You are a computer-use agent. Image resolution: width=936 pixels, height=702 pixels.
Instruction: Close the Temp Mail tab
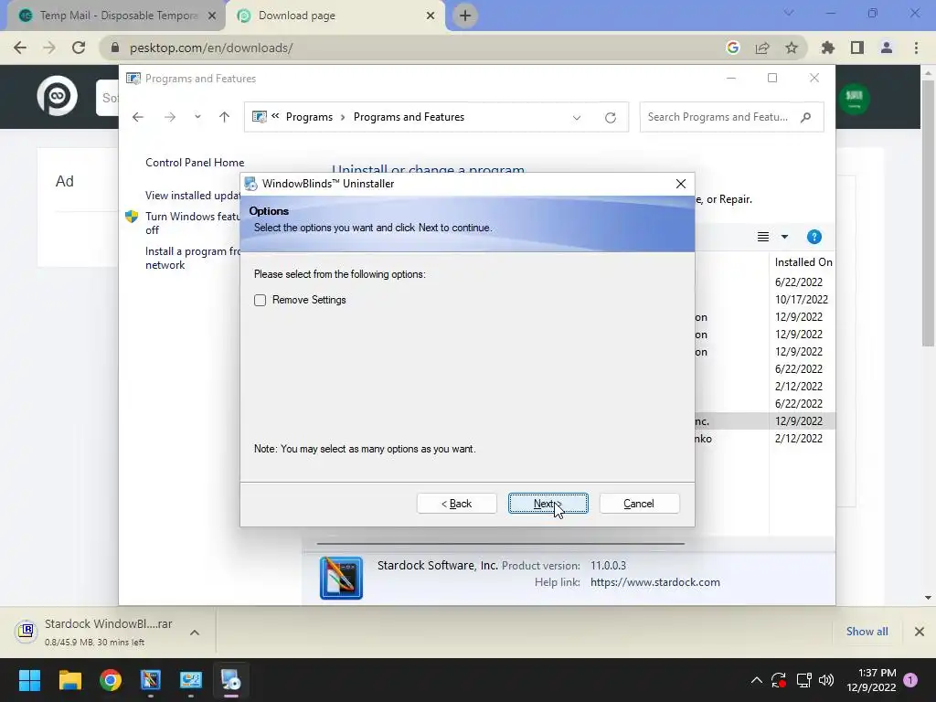[x=212, y=16]
